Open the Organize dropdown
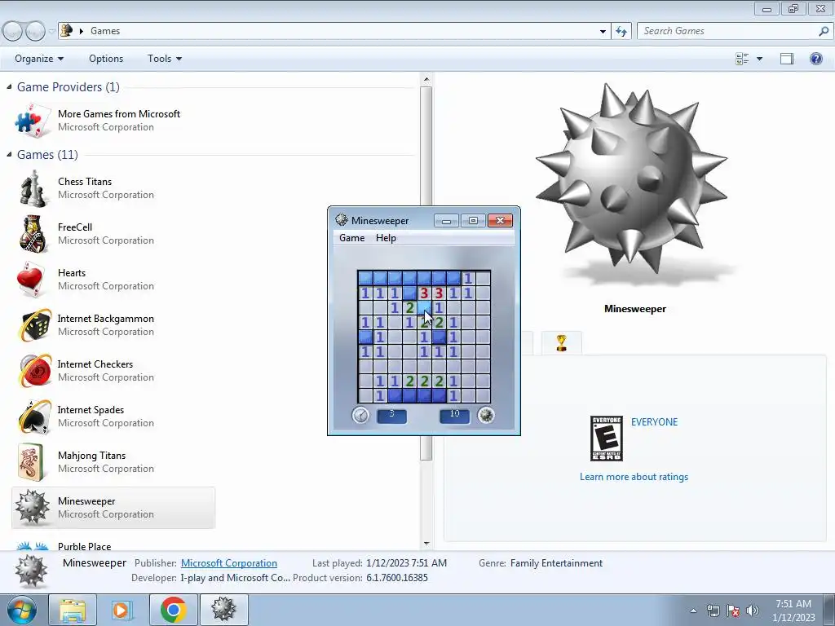The width and height of the screenshot is (835, 626). tap(39, 59)
